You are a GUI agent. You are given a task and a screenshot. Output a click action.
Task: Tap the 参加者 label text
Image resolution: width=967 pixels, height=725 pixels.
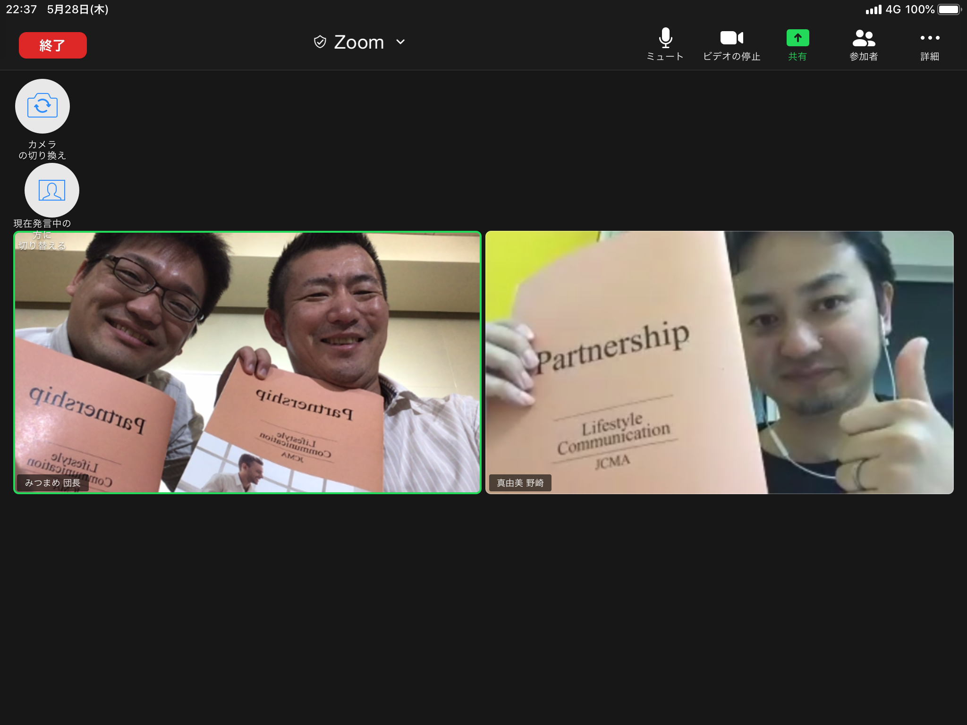tap(864, 57)
